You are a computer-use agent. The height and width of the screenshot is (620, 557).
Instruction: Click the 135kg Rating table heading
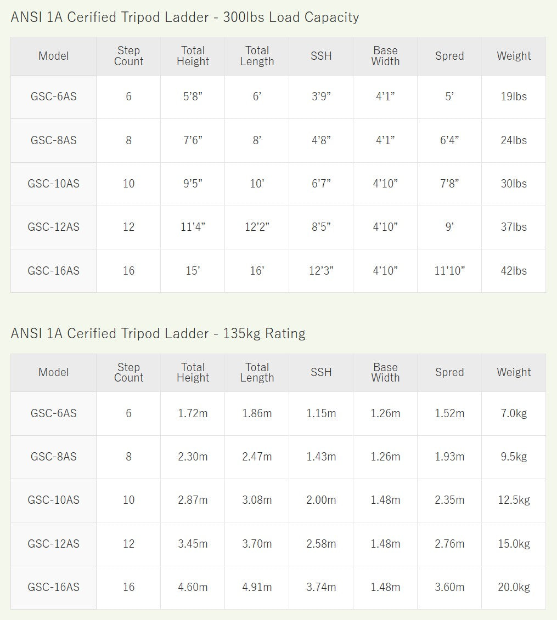pos(158,334)
